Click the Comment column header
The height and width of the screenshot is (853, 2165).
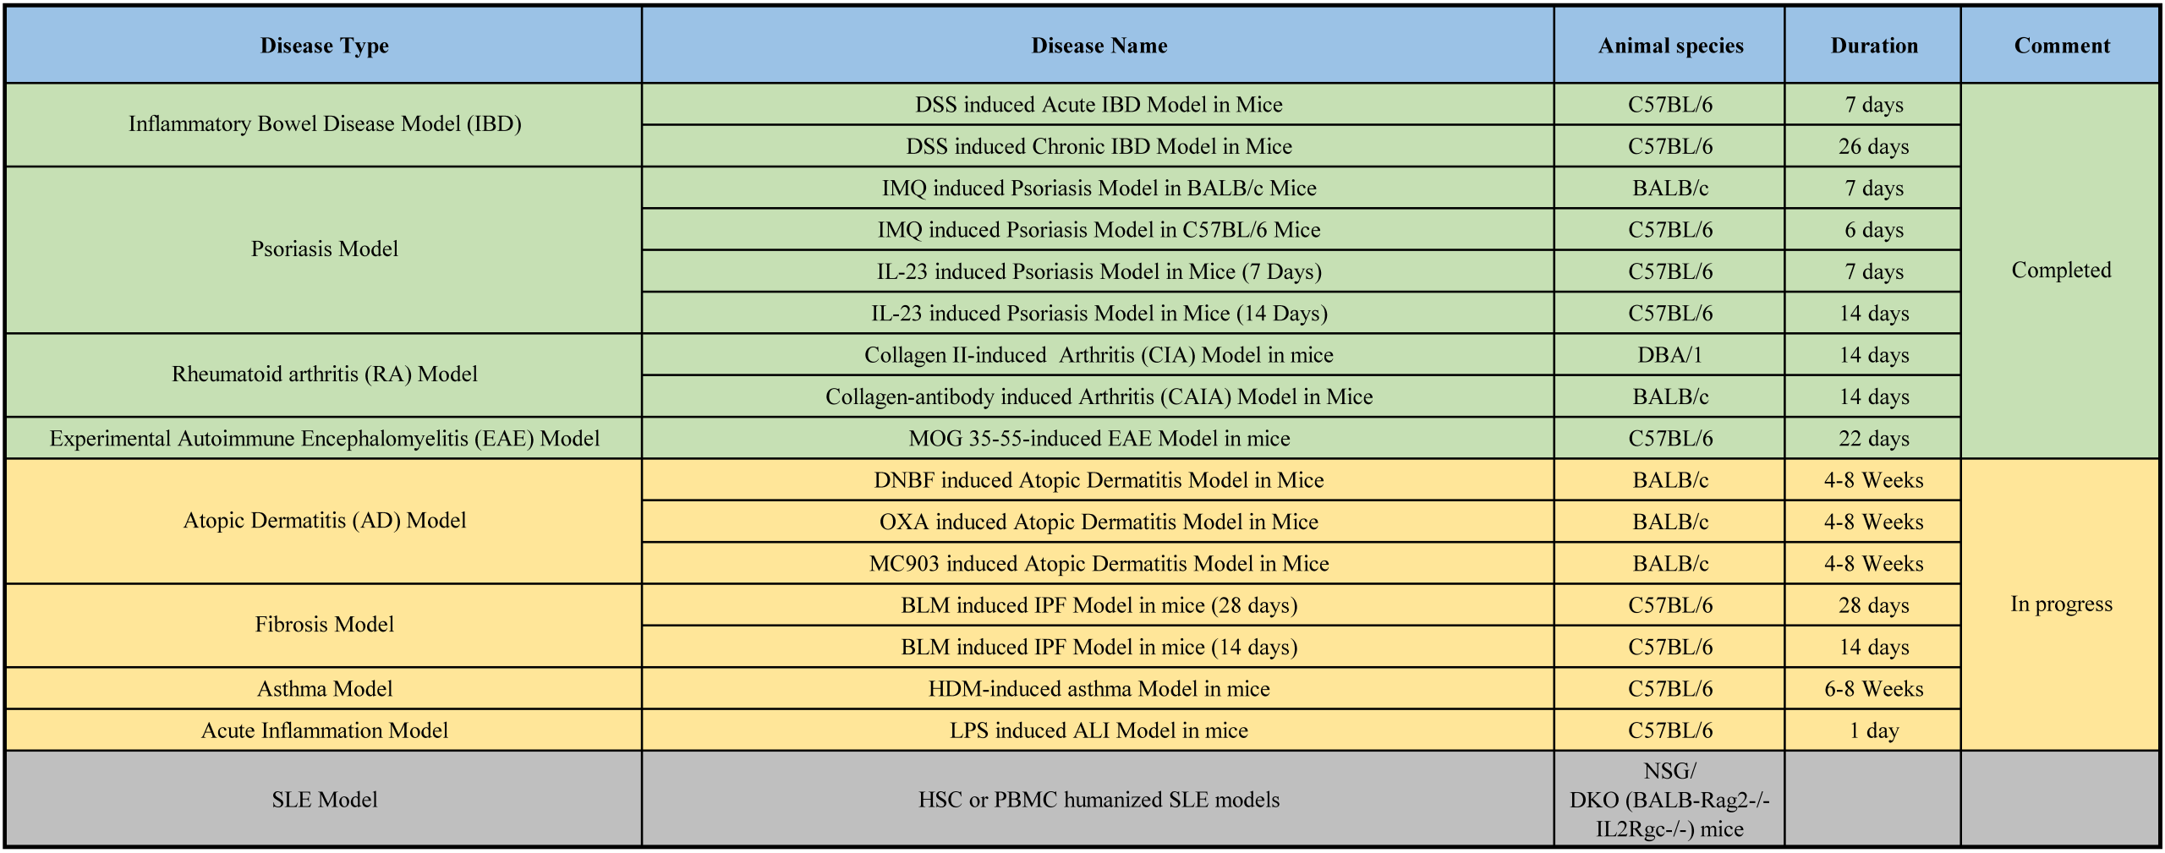[x=2061, y=46]
